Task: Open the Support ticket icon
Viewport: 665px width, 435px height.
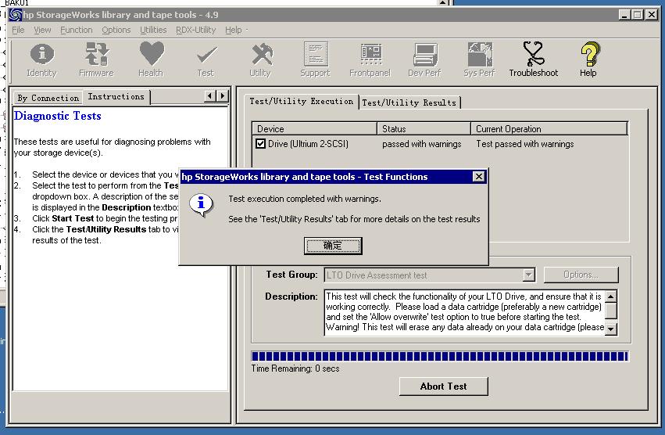Action: (x=315, y=60)
